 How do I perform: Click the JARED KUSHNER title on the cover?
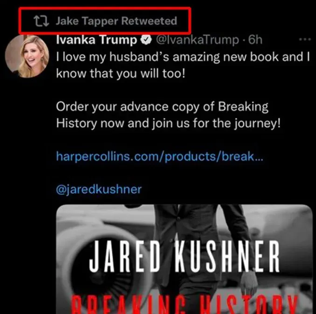[184, 256]
